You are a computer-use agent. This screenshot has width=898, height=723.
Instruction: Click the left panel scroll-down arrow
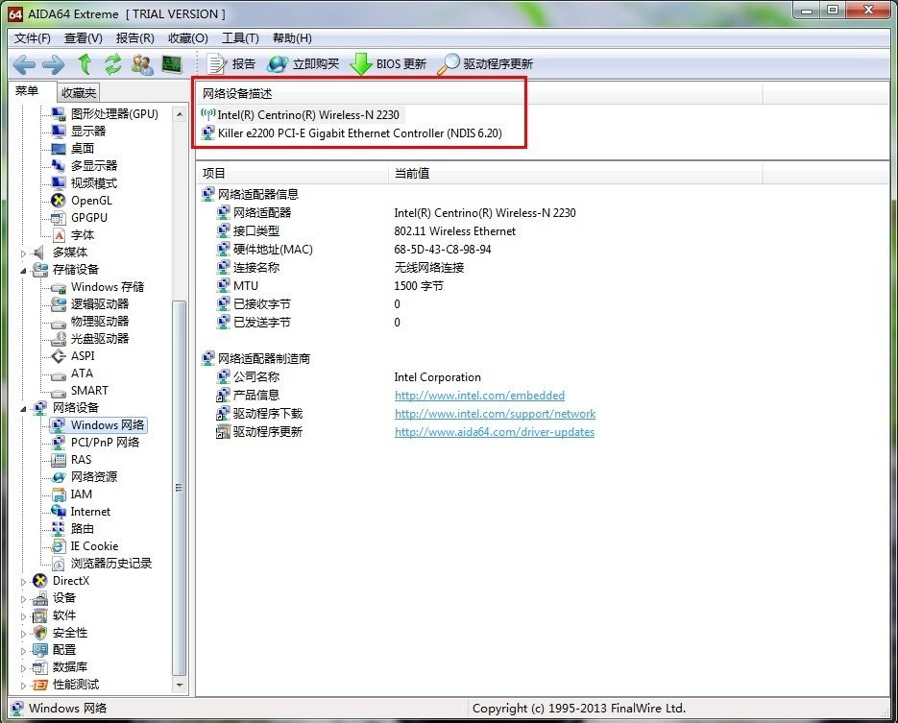tap(180, 686)
